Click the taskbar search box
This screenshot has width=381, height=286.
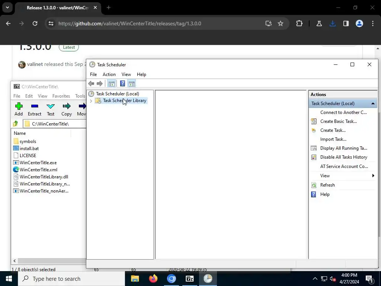tap(71, 279)
